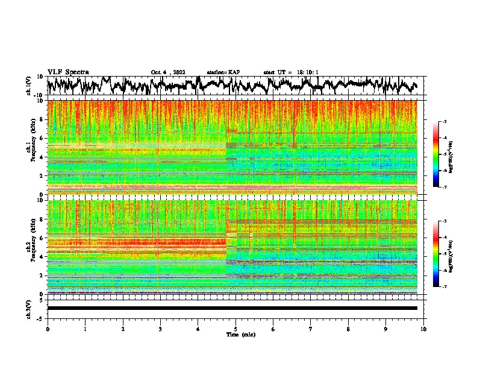Click the date "Oct. 4, 2022"
Viewport: 477px width, 369px height.
click(x=168, y=72)
